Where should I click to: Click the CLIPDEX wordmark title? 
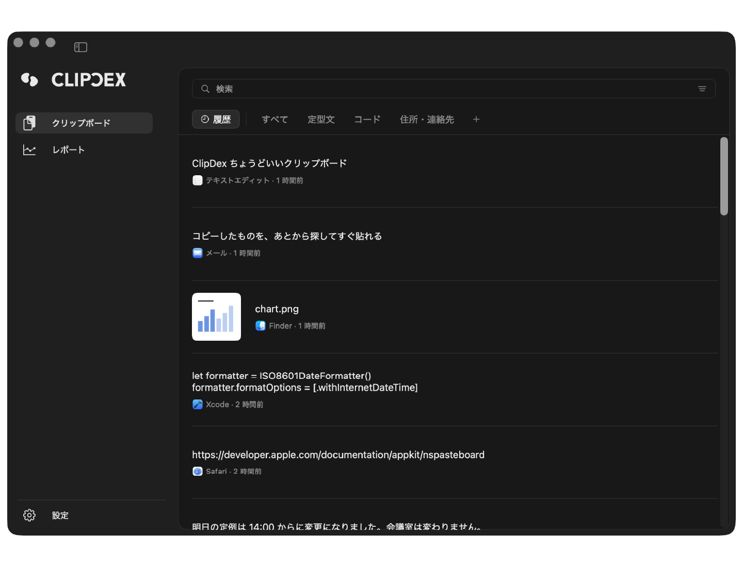(89, 80)
